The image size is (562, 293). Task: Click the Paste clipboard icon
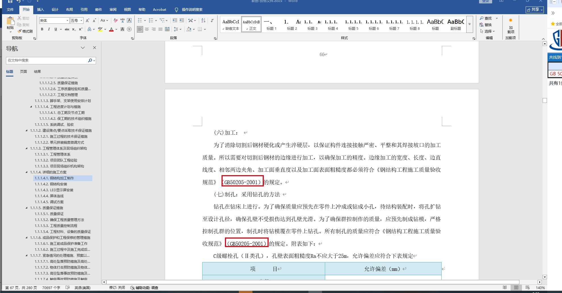pyautogui.click(x=10, y=21)
